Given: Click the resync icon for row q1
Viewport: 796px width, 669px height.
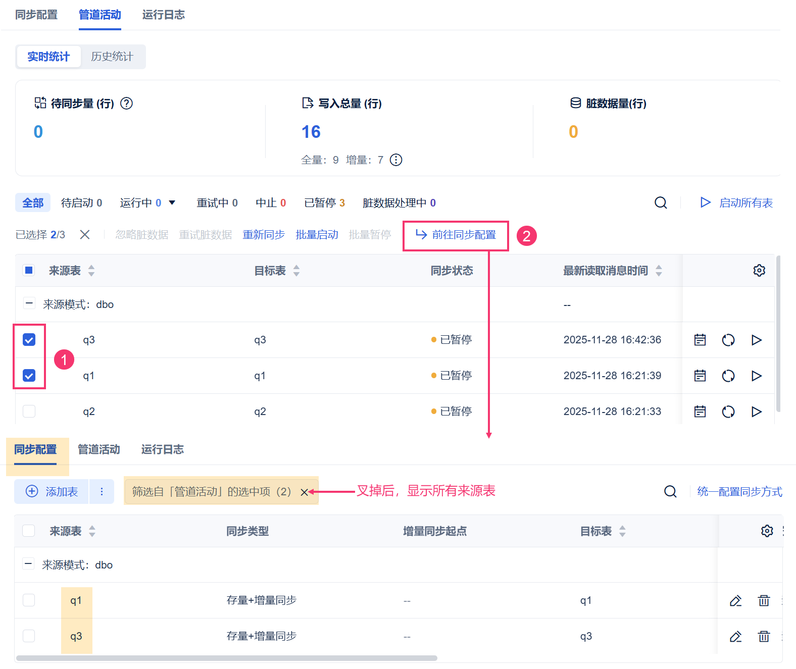Looking at the screenshot, I should [x=728, y=376].
